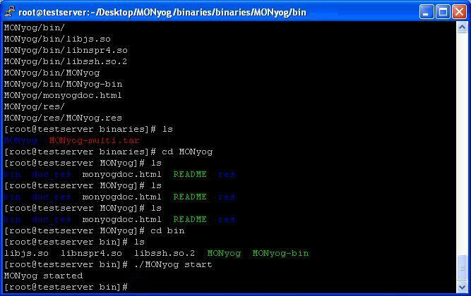Click the green 'MONyog-bin' file name
This screenshot has width=471, height=296.
pyautogui.click(x=280, y=253)
